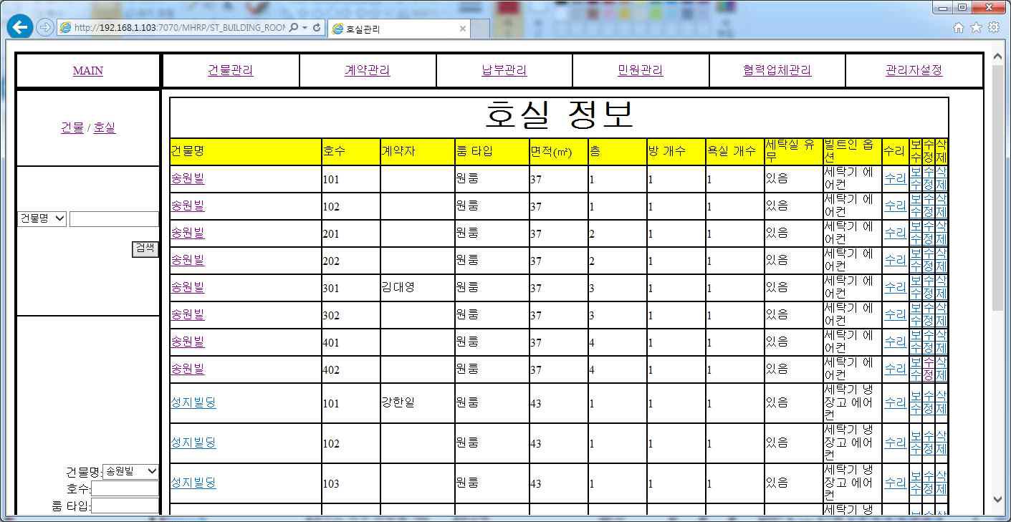Close the 호실관리 browser tab
The width and height of the screenshot is (1011, 522).
(x=463, y=29)
